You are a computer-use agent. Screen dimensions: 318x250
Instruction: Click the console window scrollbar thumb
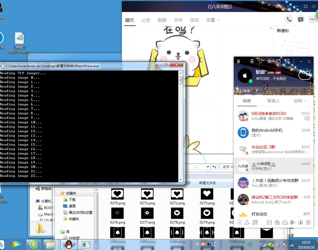click(x=180, y=80)
